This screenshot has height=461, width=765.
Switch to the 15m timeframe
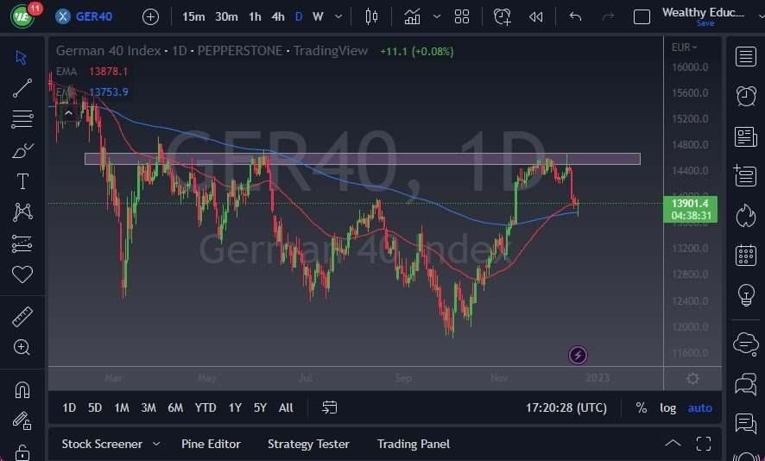(x=193, y=17)
